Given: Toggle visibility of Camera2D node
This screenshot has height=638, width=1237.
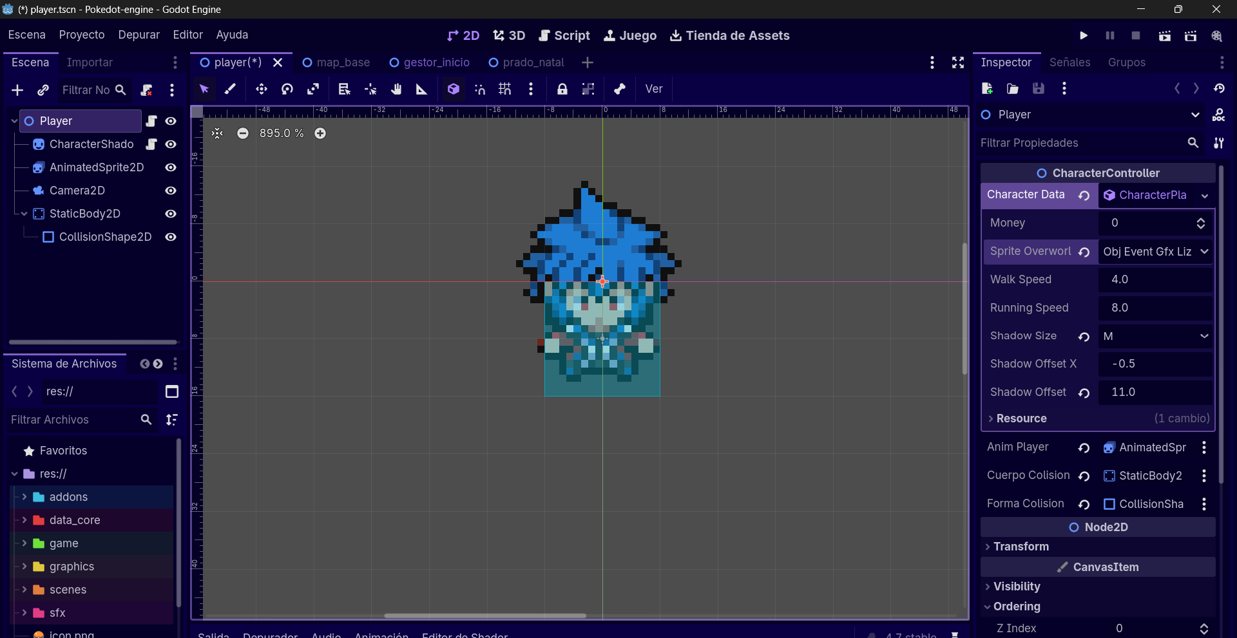Looking at the screenshot, I should [171, 191].
